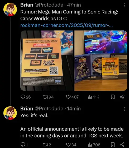Enlarge the game case photo on right
The width and height of the screenshot is (129, 148).
coord(101,61)
